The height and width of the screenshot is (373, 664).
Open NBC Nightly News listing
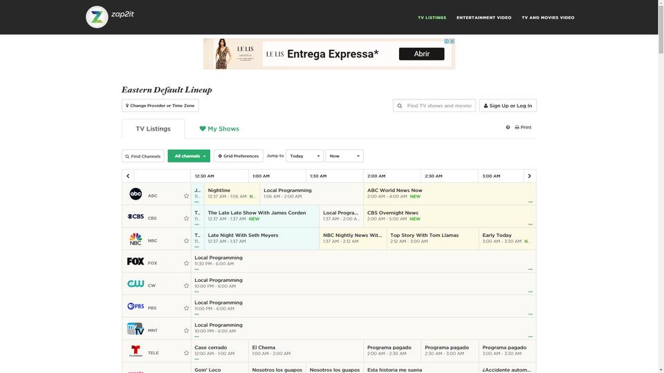[x=353, y=238]
